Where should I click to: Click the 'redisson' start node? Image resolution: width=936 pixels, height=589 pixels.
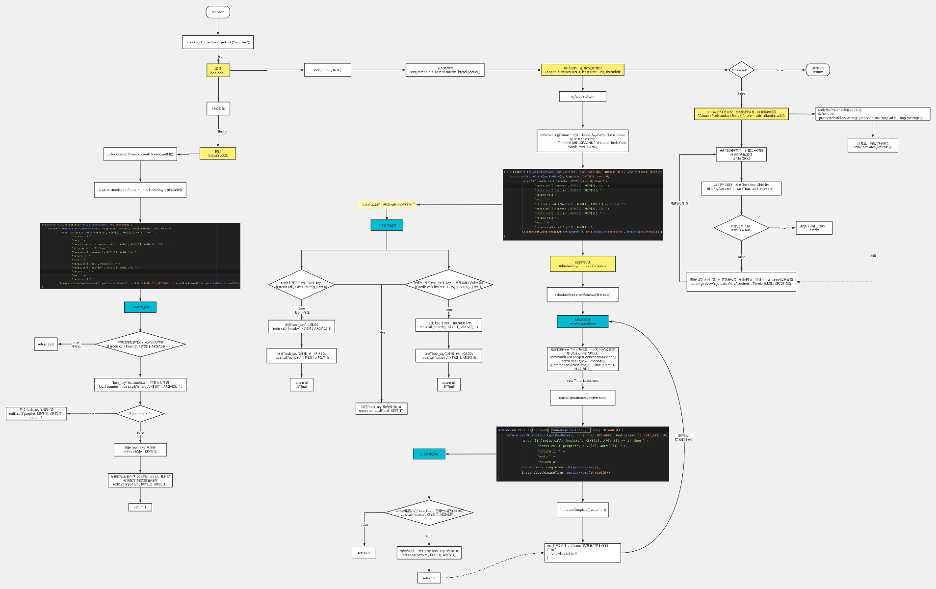[218, 12]
